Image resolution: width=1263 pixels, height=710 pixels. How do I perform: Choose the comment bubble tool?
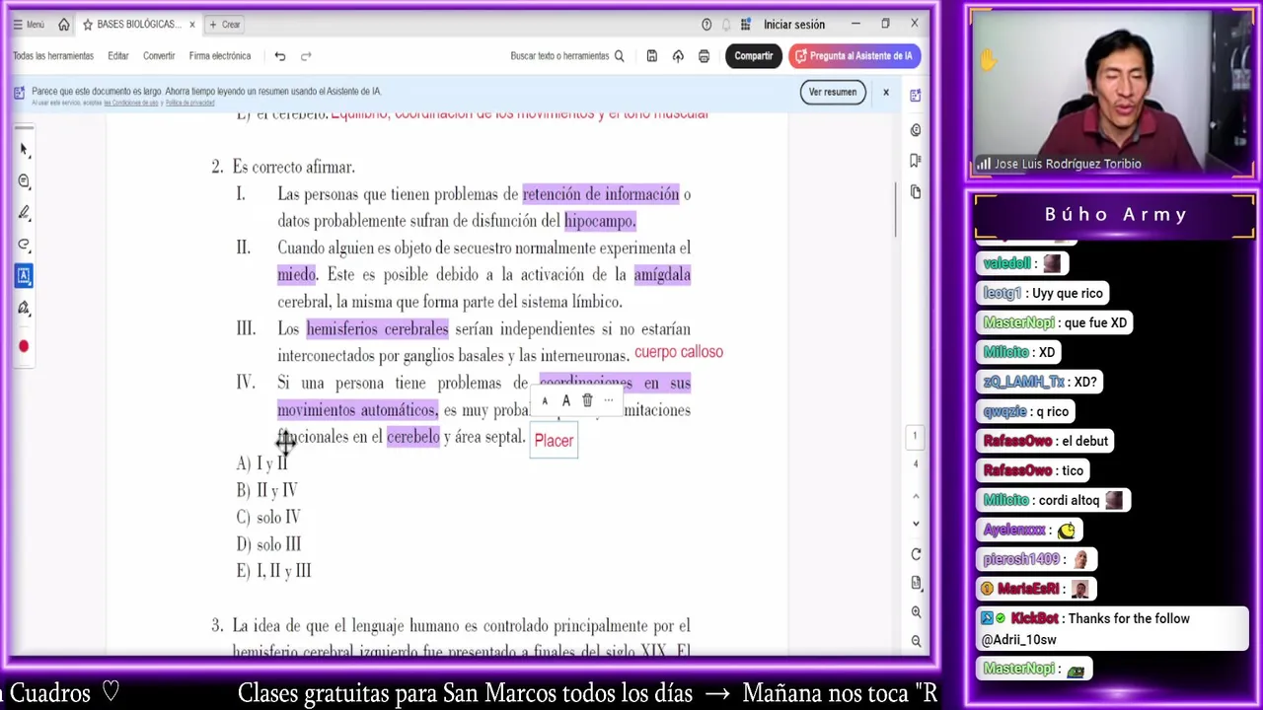[x=24, y=181]
